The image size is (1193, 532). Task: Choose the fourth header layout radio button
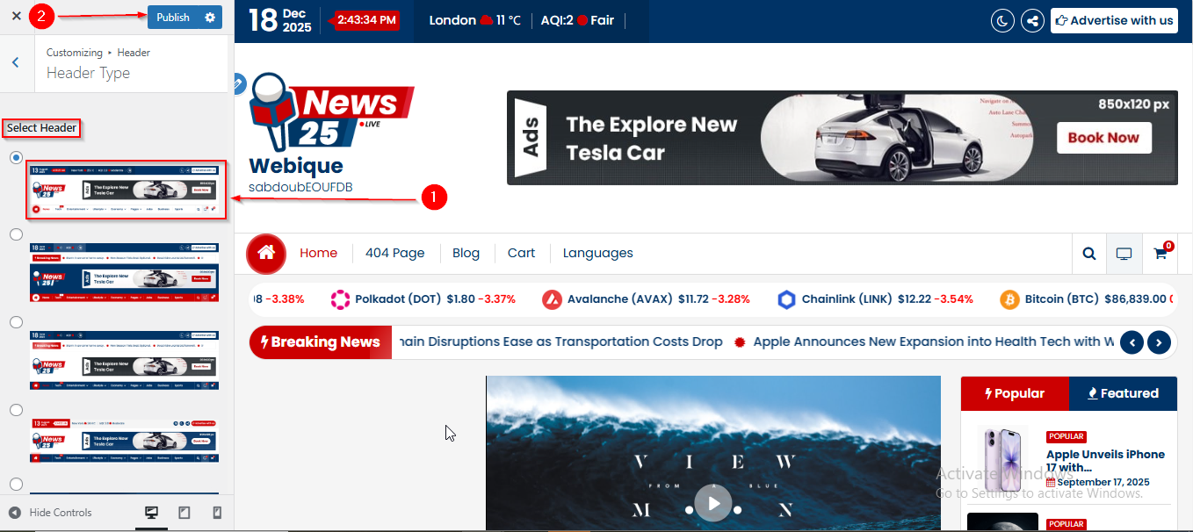16,410
